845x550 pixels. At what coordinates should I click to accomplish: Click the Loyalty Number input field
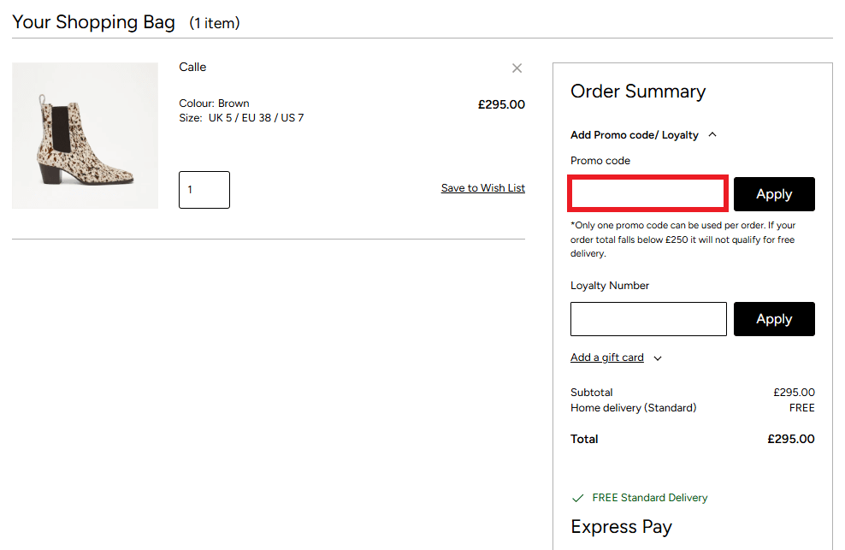(647, 318)
